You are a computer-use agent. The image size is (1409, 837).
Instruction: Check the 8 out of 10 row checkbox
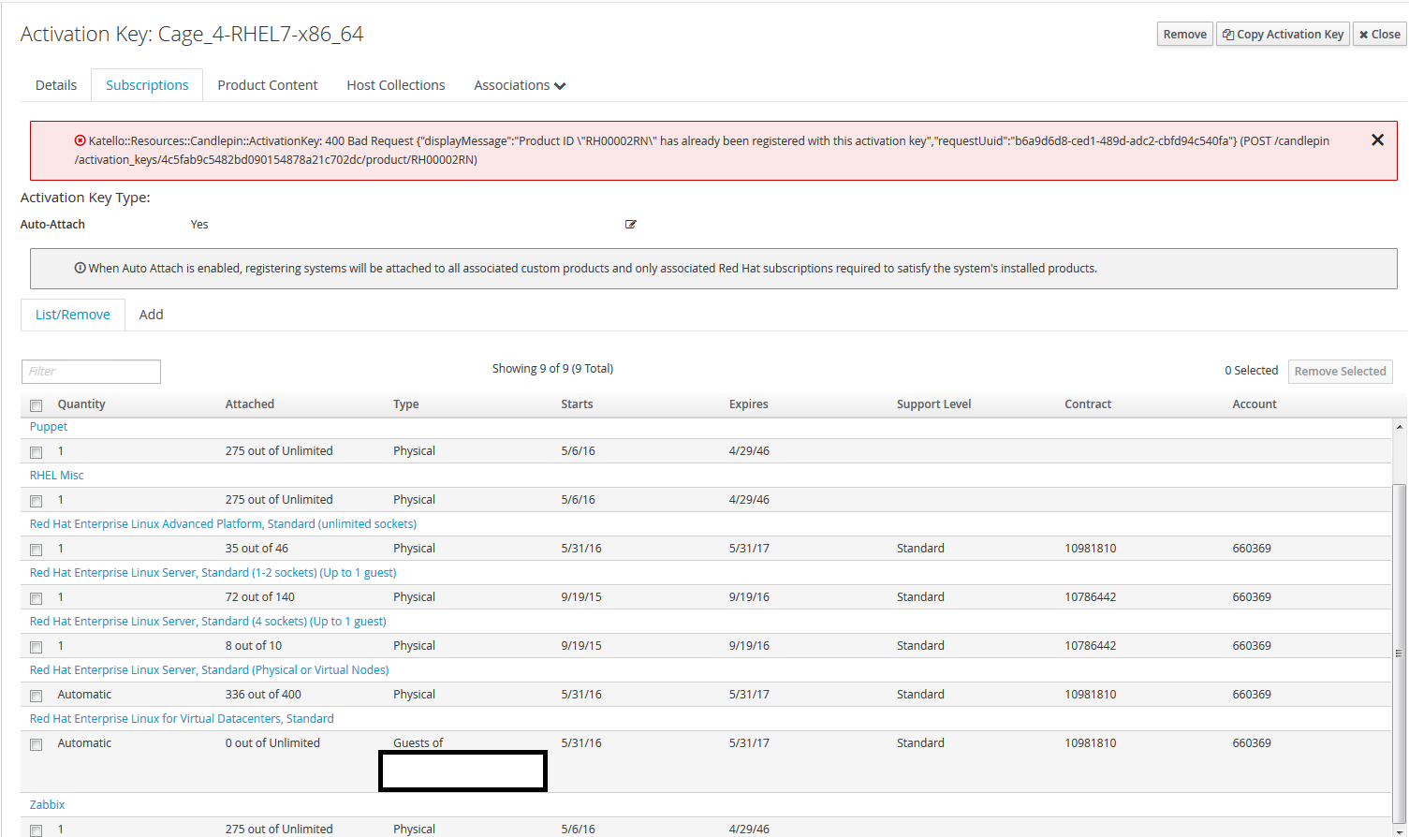(37, 647)
